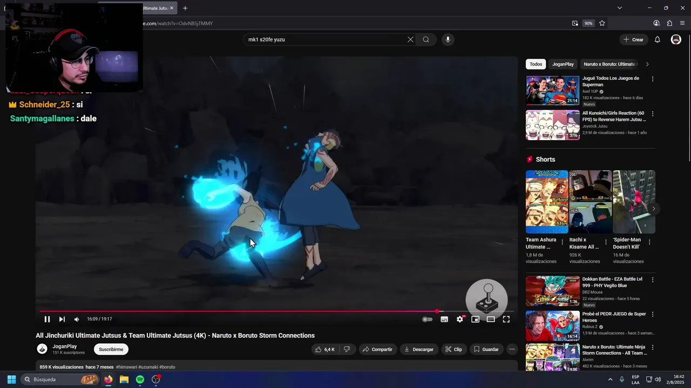Click the video progress bar
This screenshot has height=388, width=691.
(276, 311)
